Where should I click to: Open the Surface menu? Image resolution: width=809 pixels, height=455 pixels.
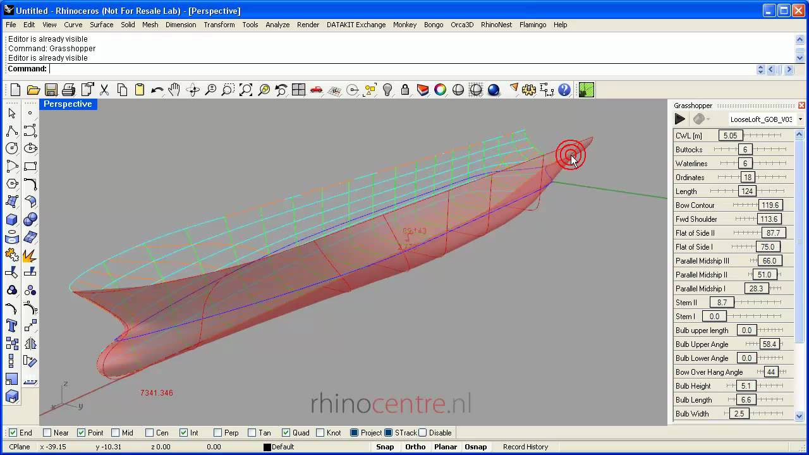point(101,25)
